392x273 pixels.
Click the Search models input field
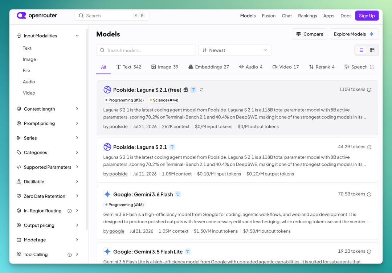(x=146, y=50)
